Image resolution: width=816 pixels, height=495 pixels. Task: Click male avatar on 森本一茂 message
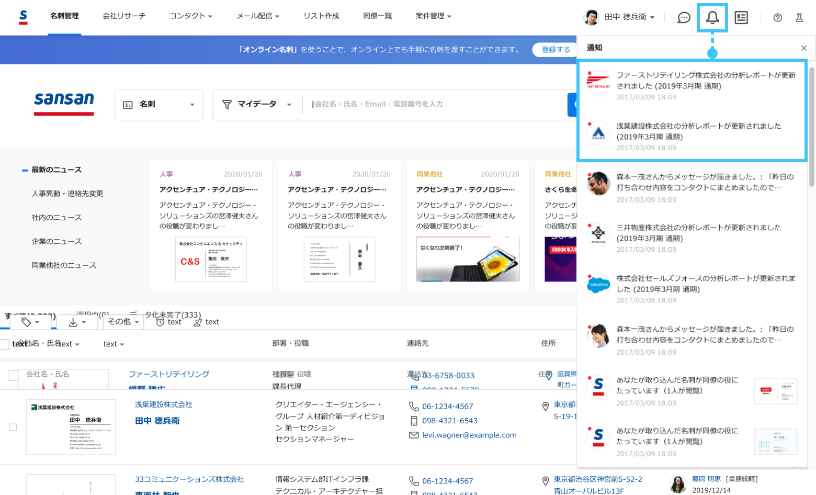(x=598, y=183)
